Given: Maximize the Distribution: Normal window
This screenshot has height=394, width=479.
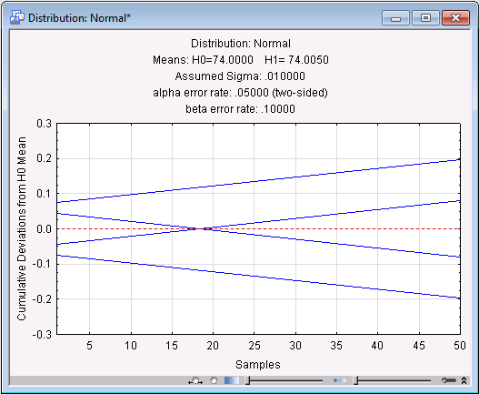Looking at the screenshot, I should pos(425,17).
